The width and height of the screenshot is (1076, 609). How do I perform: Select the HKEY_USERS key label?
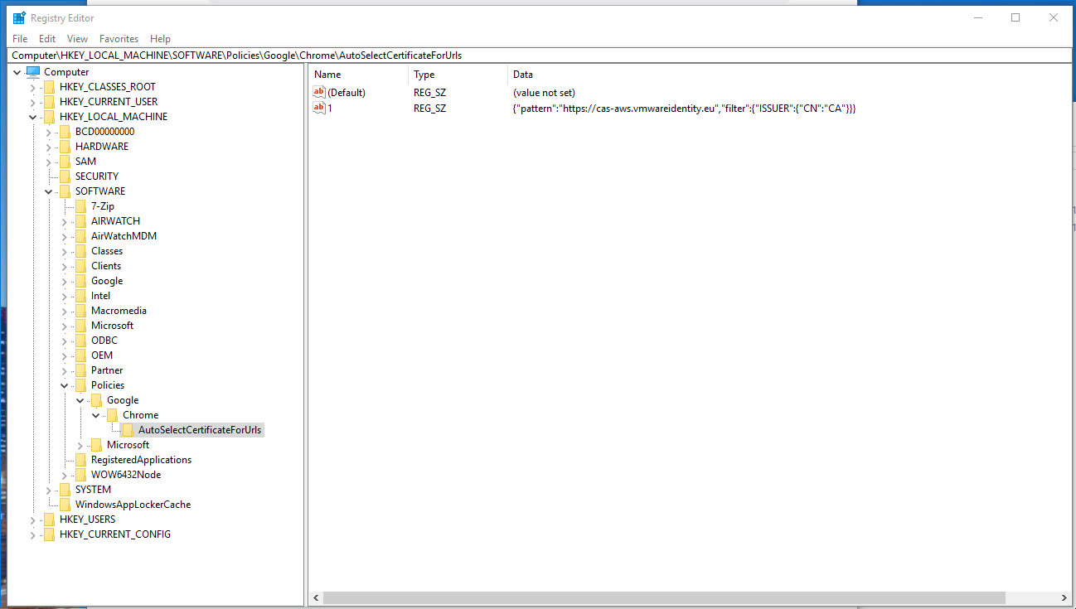click(88, 520)
